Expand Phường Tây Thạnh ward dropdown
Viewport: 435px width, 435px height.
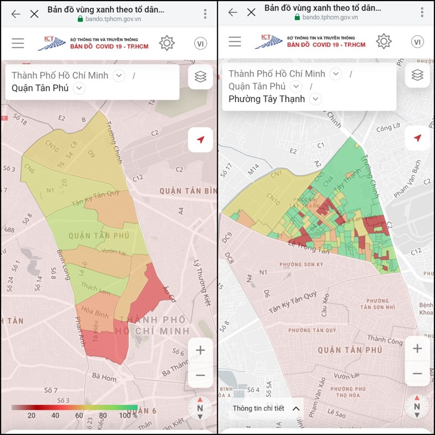315,99
